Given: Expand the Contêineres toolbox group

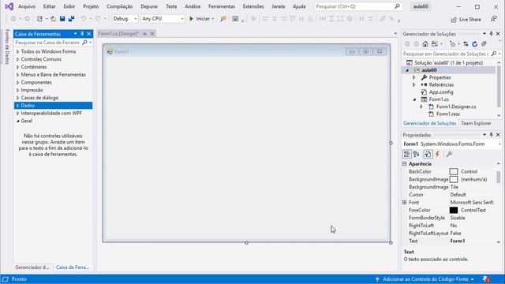Looking at the screenshot, I should (x=17, y=67).
